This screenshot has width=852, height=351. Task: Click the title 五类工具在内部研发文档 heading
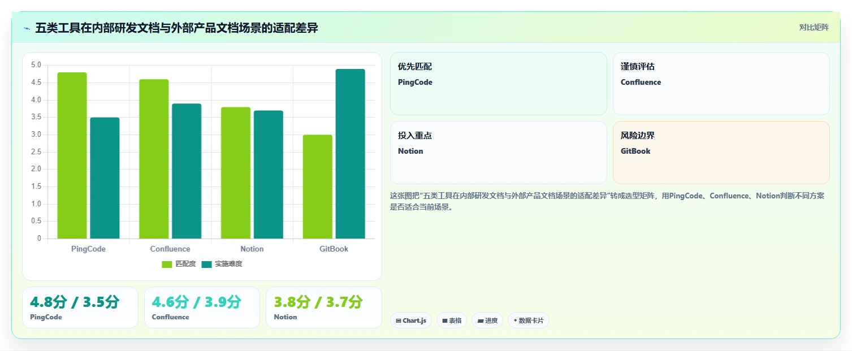tap(176, 28)
